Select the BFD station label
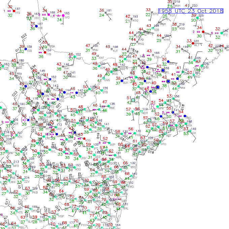 click(70, 141)
